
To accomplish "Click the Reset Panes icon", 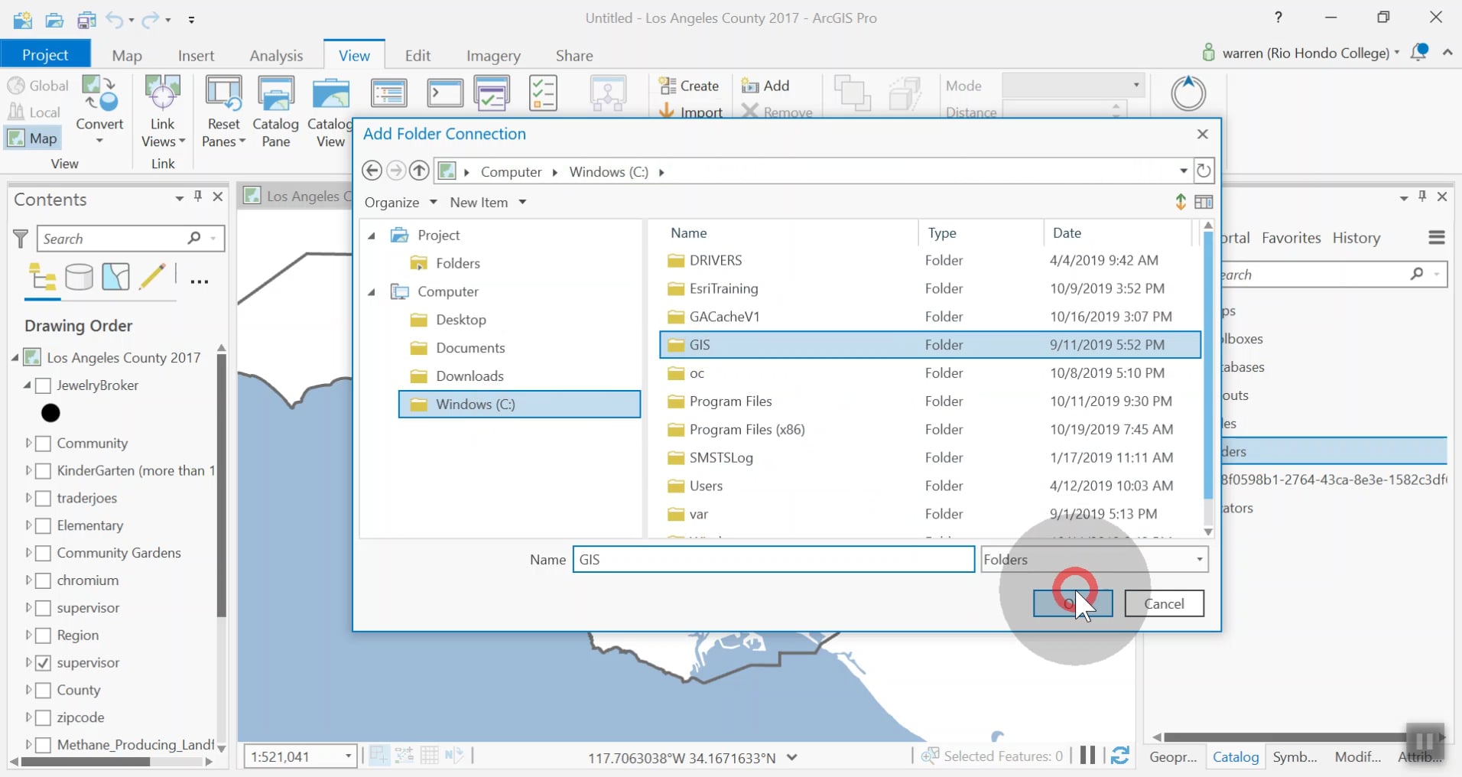I will pyautogui.click(x=222, y=109).
